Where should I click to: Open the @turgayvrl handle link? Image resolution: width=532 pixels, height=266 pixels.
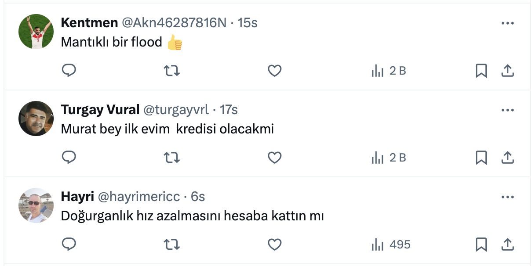(176, 110)
